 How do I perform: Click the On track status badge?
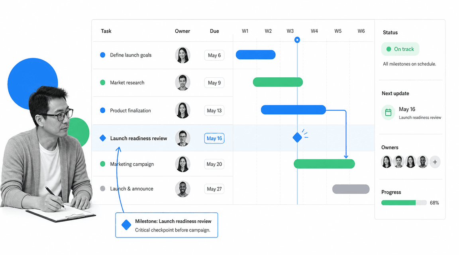[x=400, y=49]
